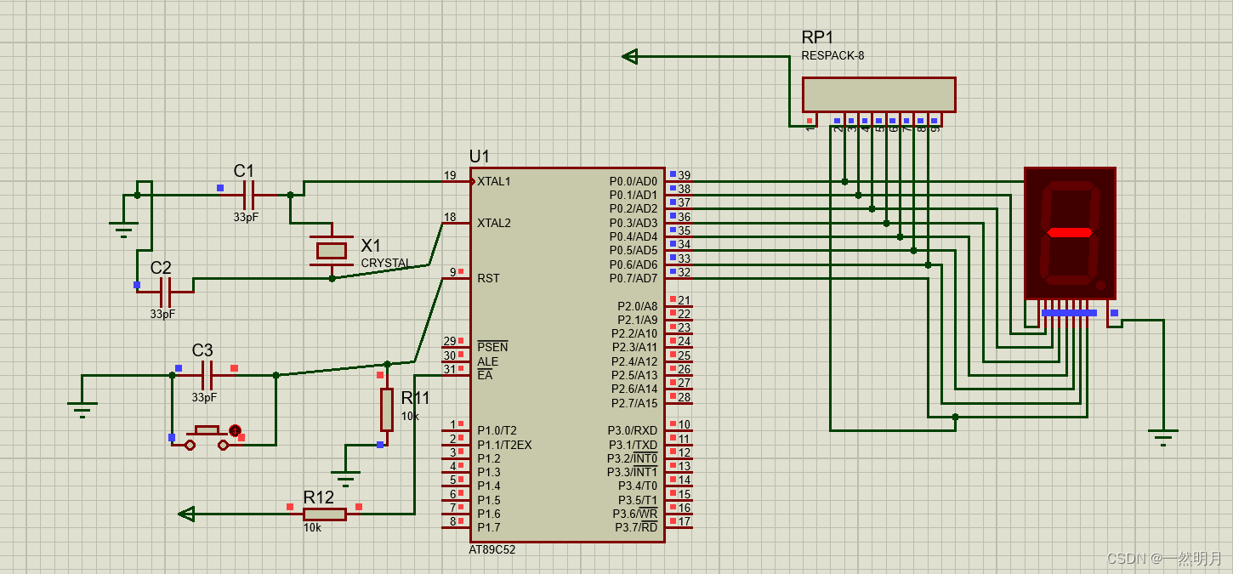This screenshot has height=574, width=1233.
Task: Click pin number 39 on U1
Action: (685, 175)
